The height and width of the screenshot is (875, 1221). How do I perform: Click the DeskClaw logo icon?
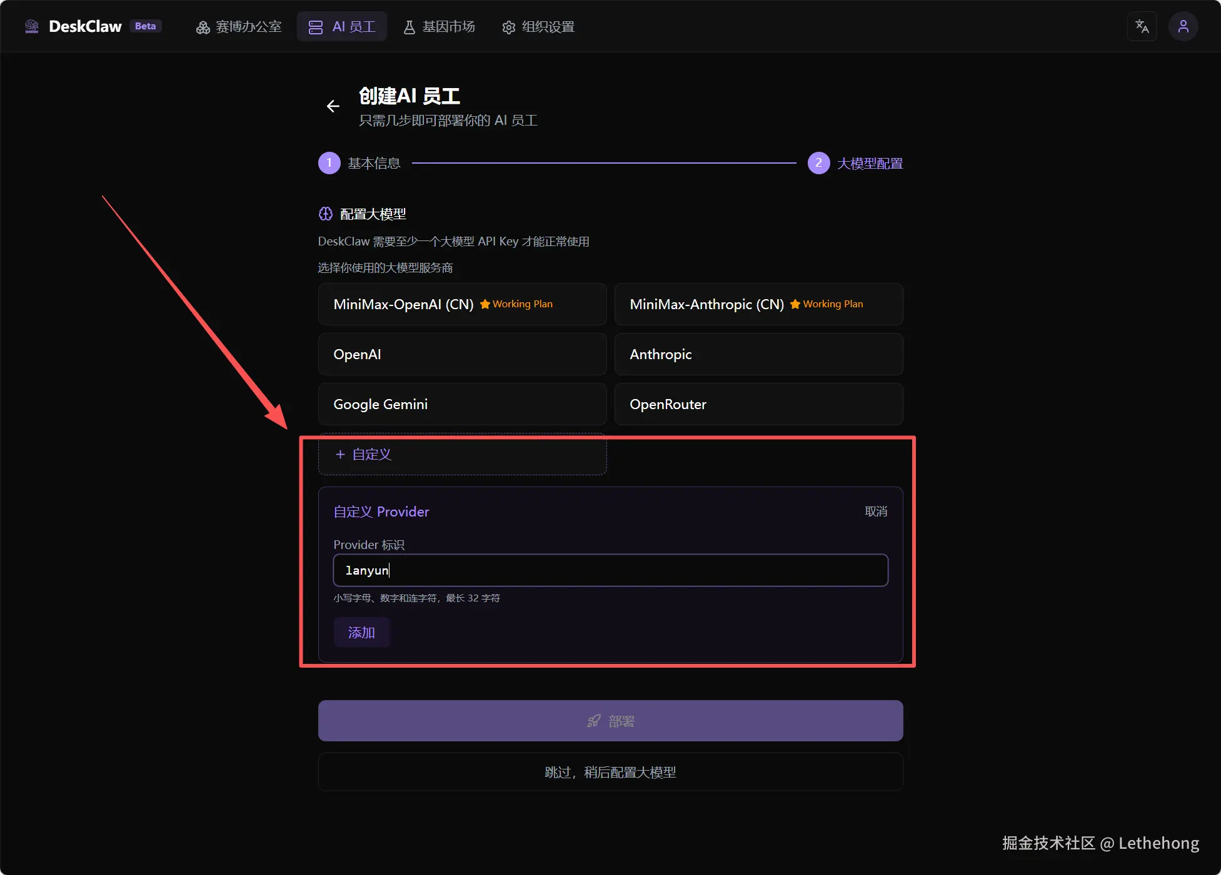(32, 26)
